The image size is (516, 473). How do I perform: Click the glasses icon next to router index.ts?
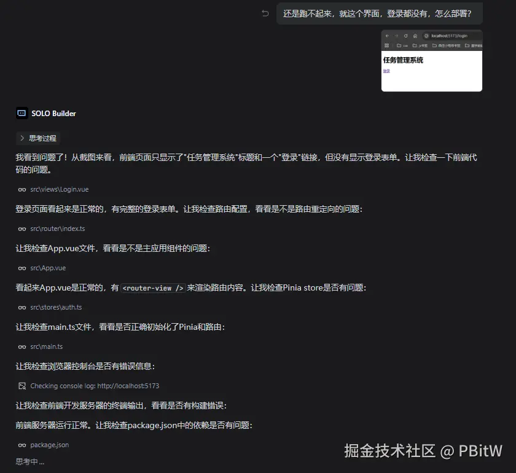(22, 229)
